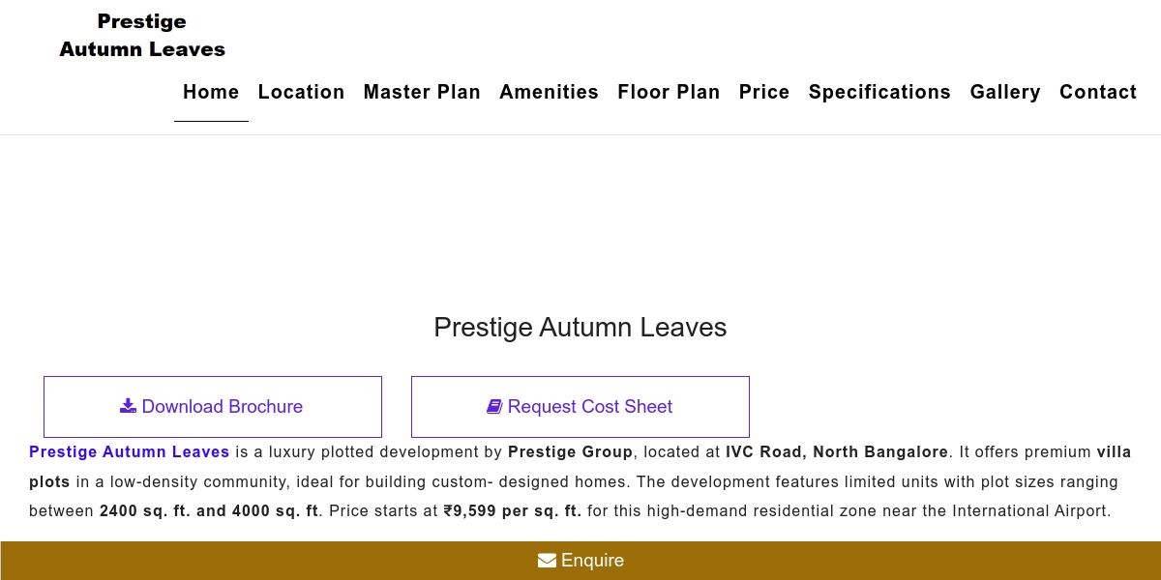Click the bold IVC Road, North Bangalore text
Image resolution: width=1161 pixels, height=580 pixels.
click(837, 451)
